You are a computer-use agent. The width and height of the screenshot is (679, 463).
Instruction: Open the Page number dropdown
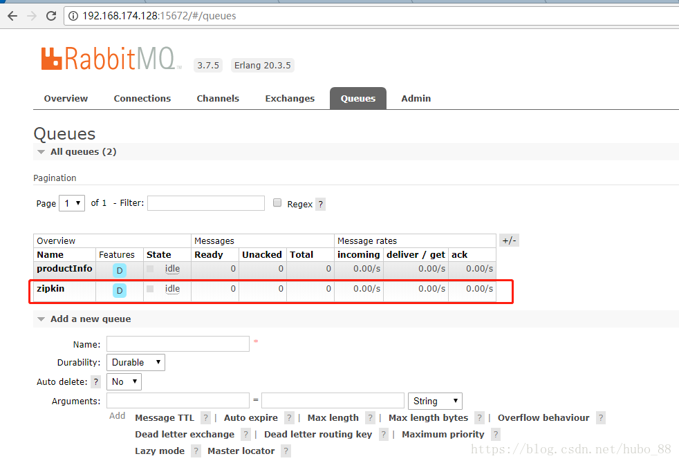(x=71, y=203)
